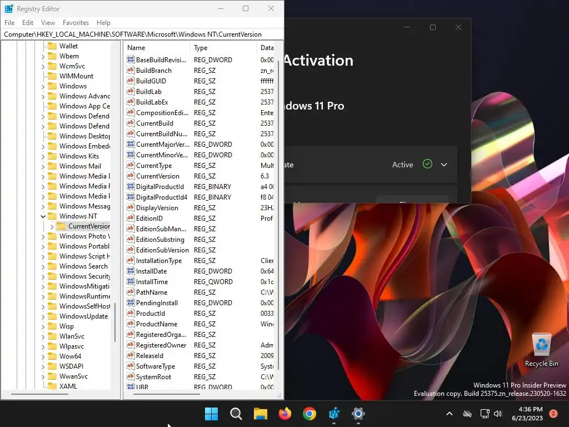This screenshot has width=569, height=427.
Task: Select the ReleaseId value name
Action: click(149, 355)
